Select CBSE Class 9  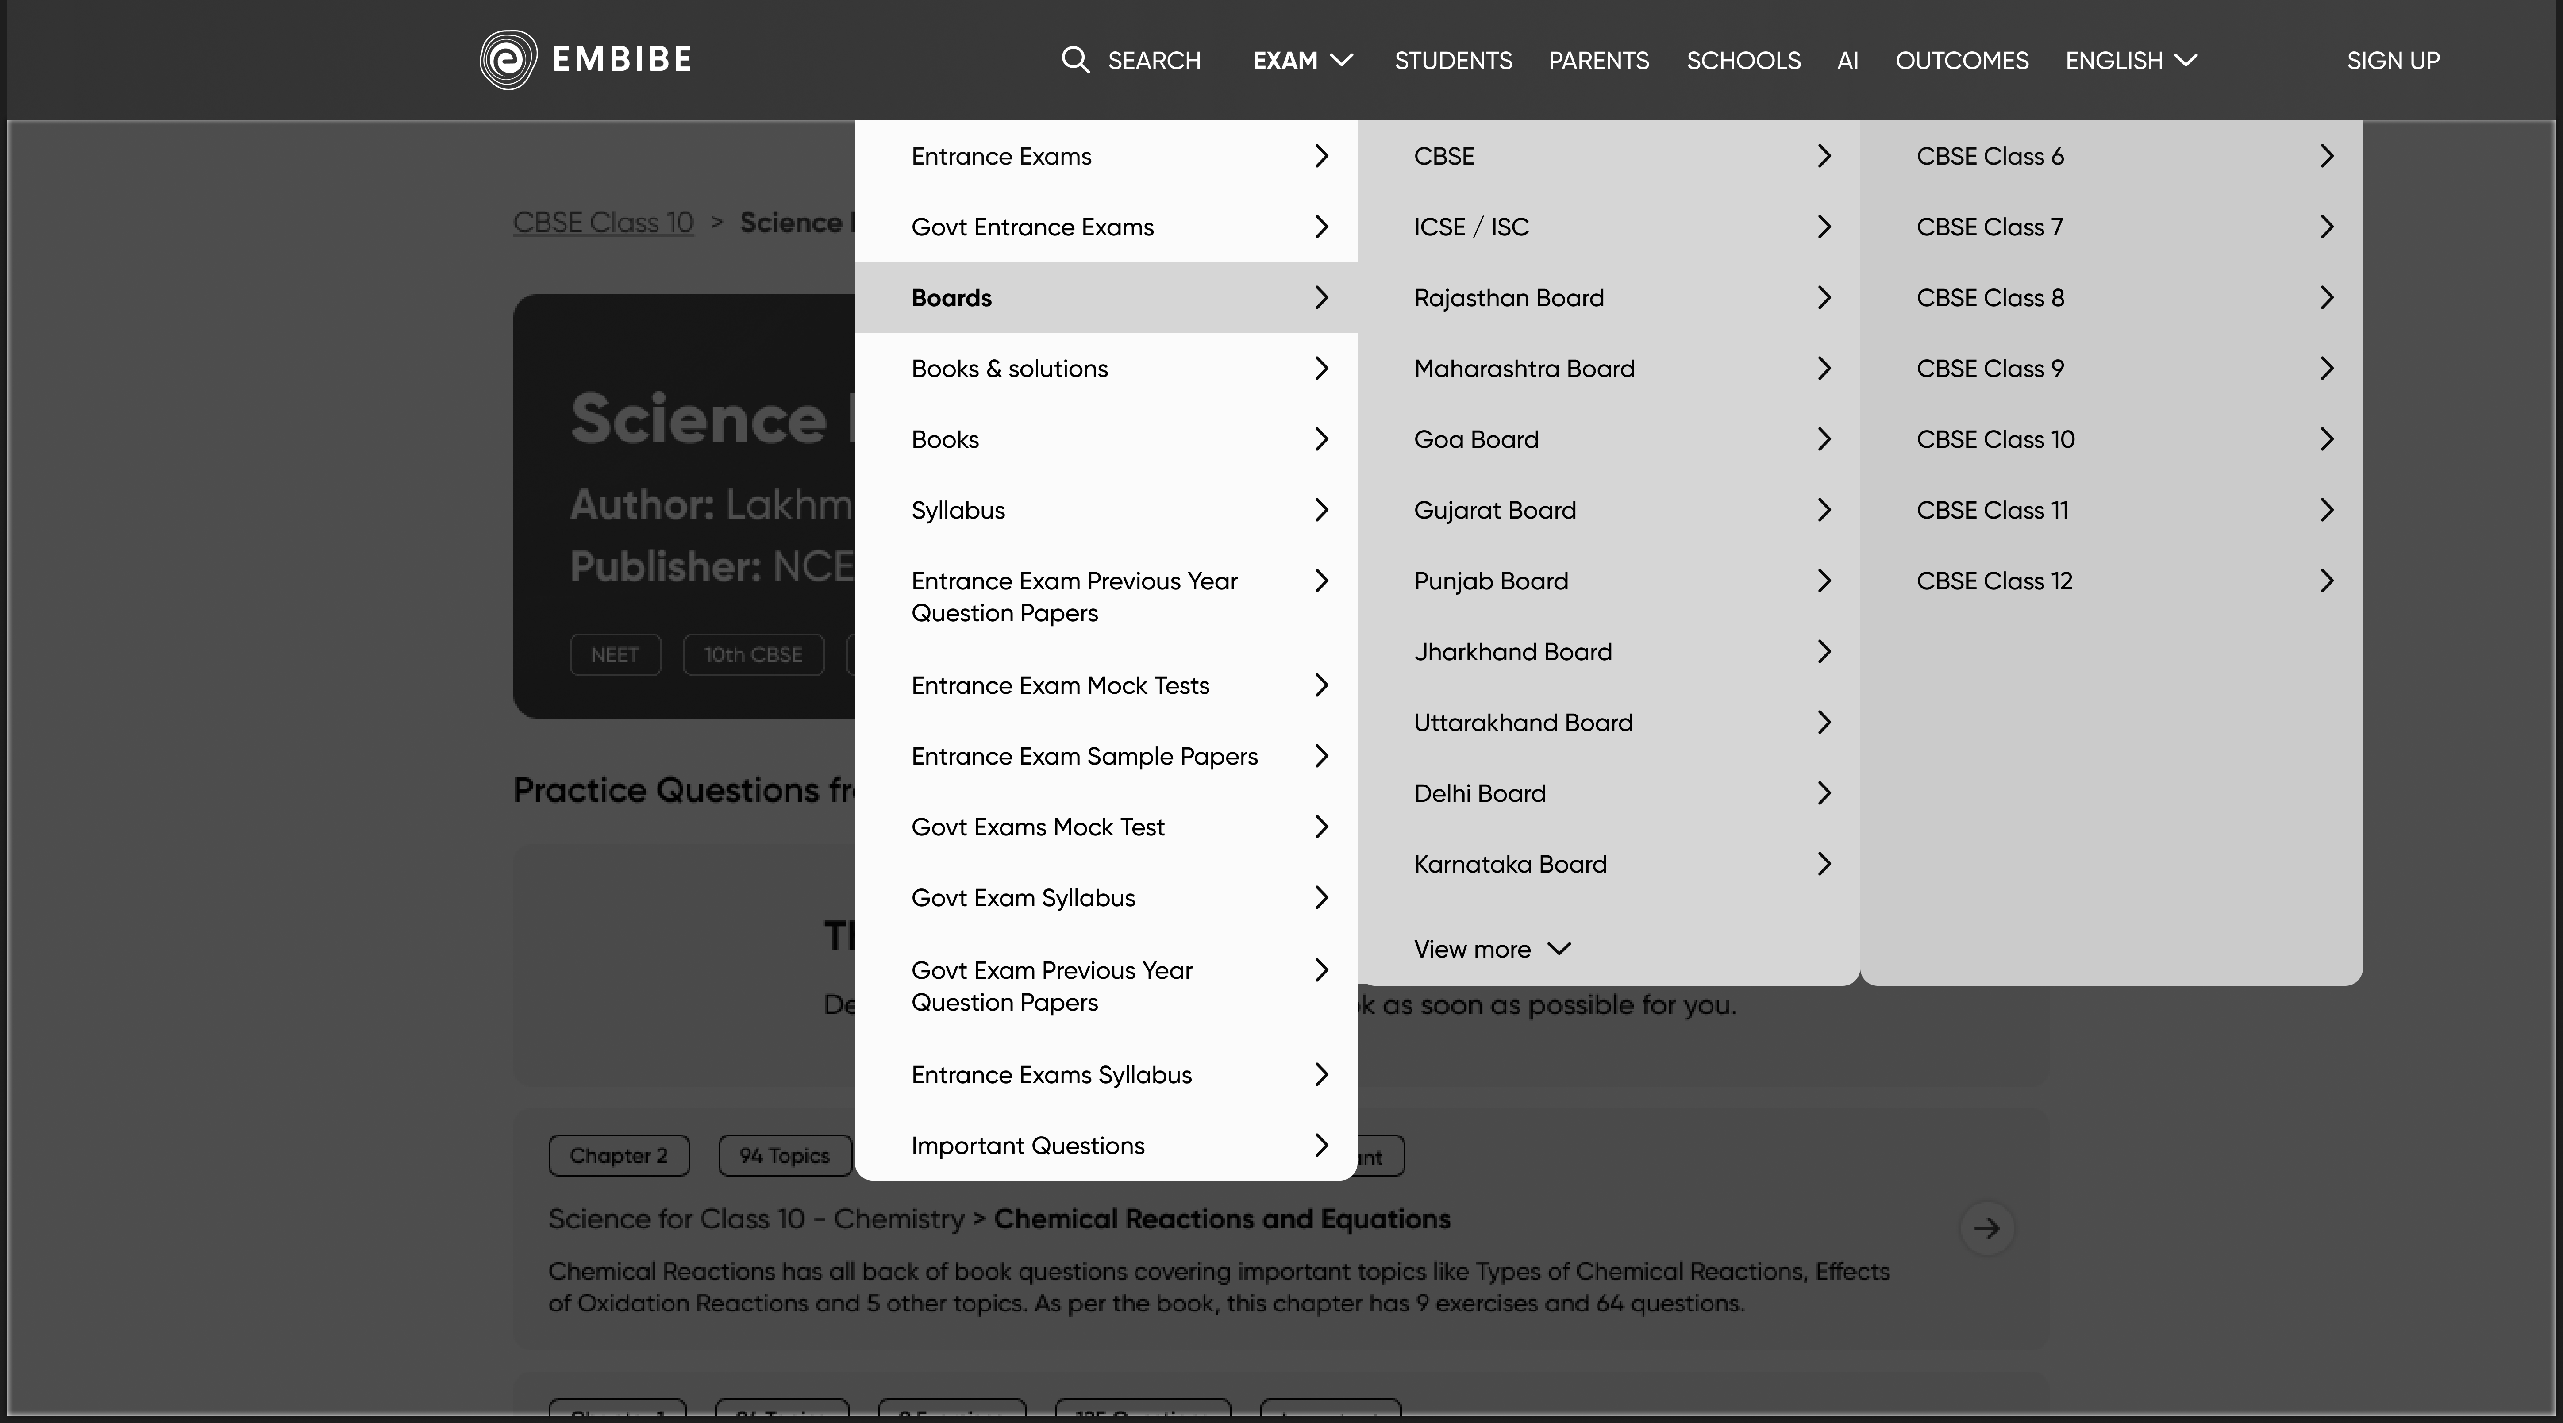pyautogui.click(x=2111, y=368)
